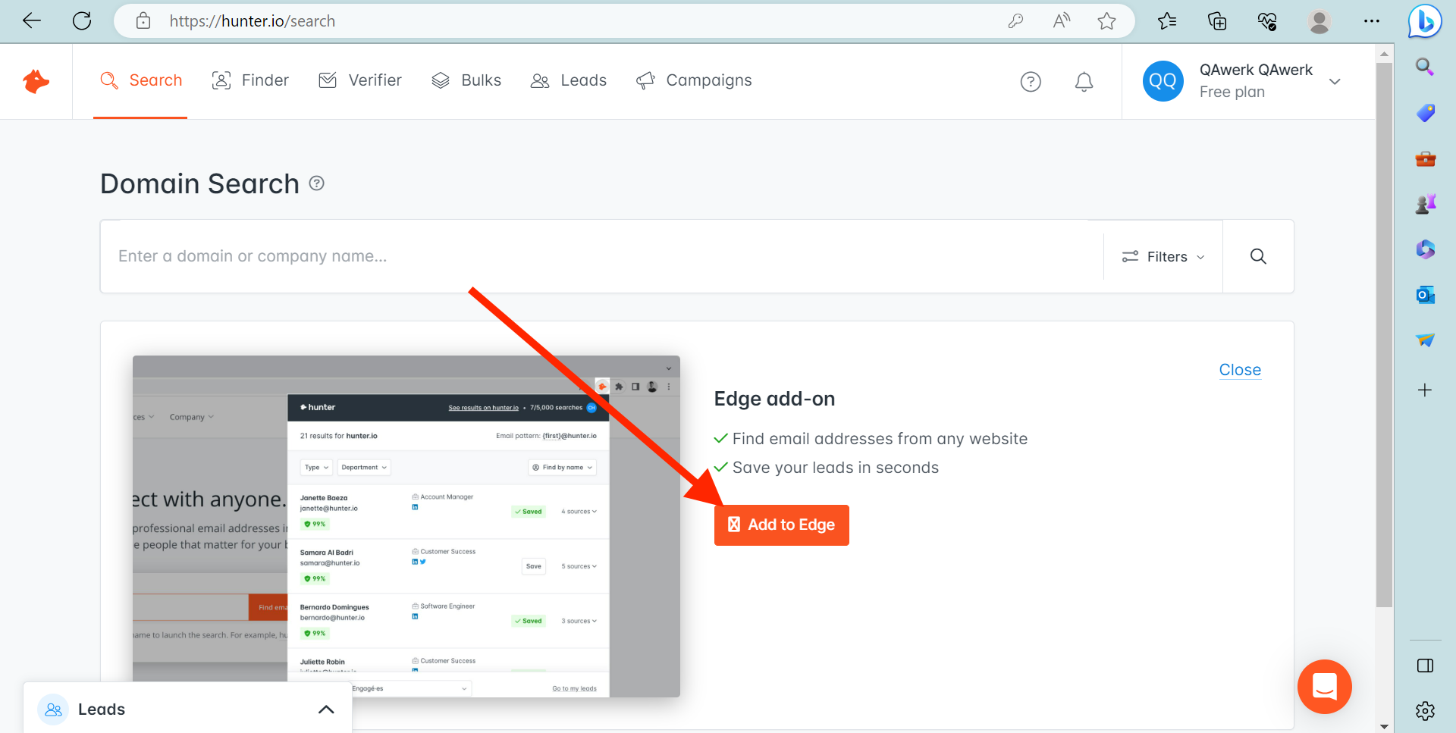Click the QQ account avatar
This screenshot has height=733, width=1456.
pos(1163,81)
